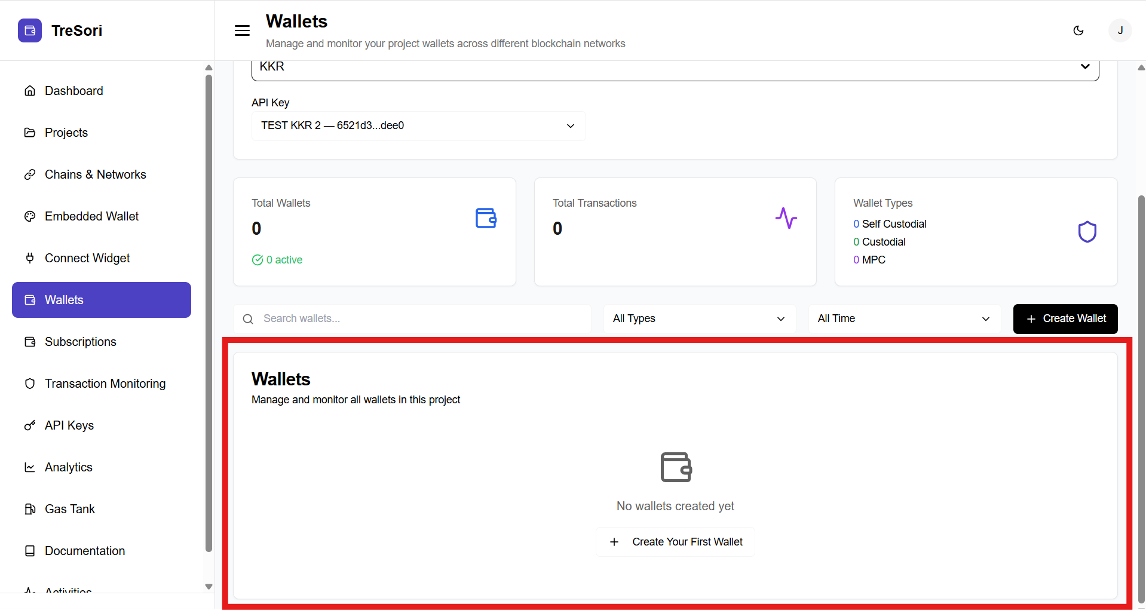Click the Total Wallets wallet icon
Image resolution: width=1146 pixels, height=610 pixels.
(486, 218)
